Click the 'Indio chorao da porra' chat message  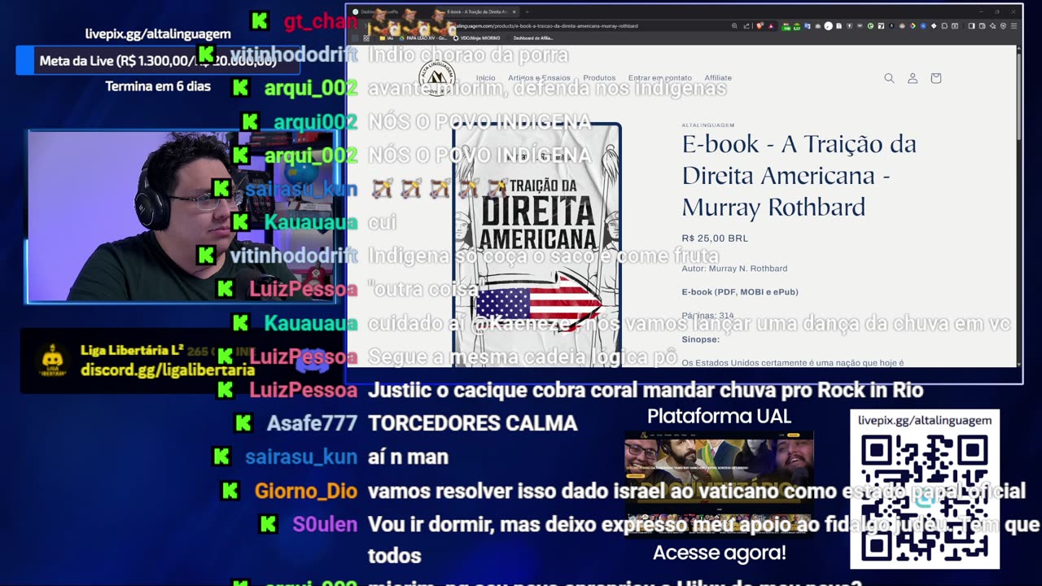click(x=468, y=55)
